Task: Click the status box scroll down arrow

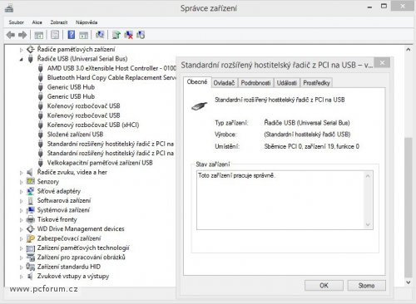Action: (x=368, y=224)
